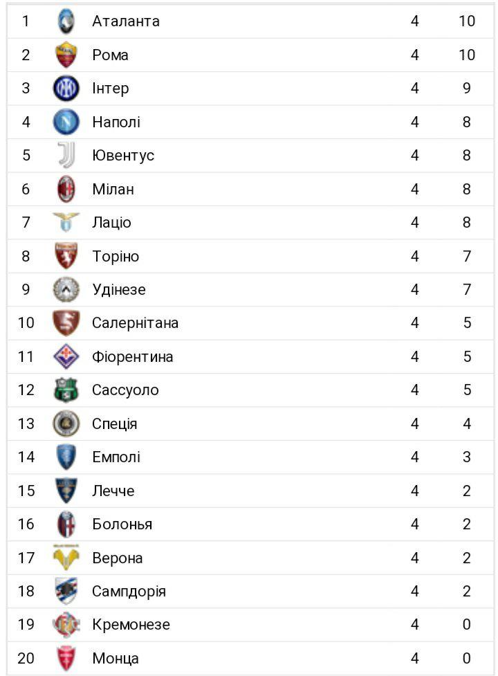498x676 pixels.
Task: Select the Juventus club logo
Action: pyautogui.click(x=66, y=156)
